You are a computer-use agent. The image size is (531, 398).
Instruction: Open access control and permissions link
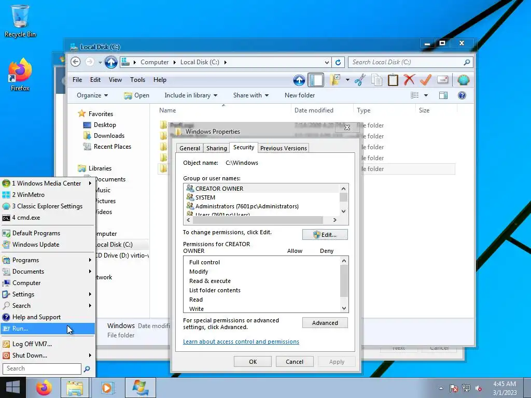[241, 342]
